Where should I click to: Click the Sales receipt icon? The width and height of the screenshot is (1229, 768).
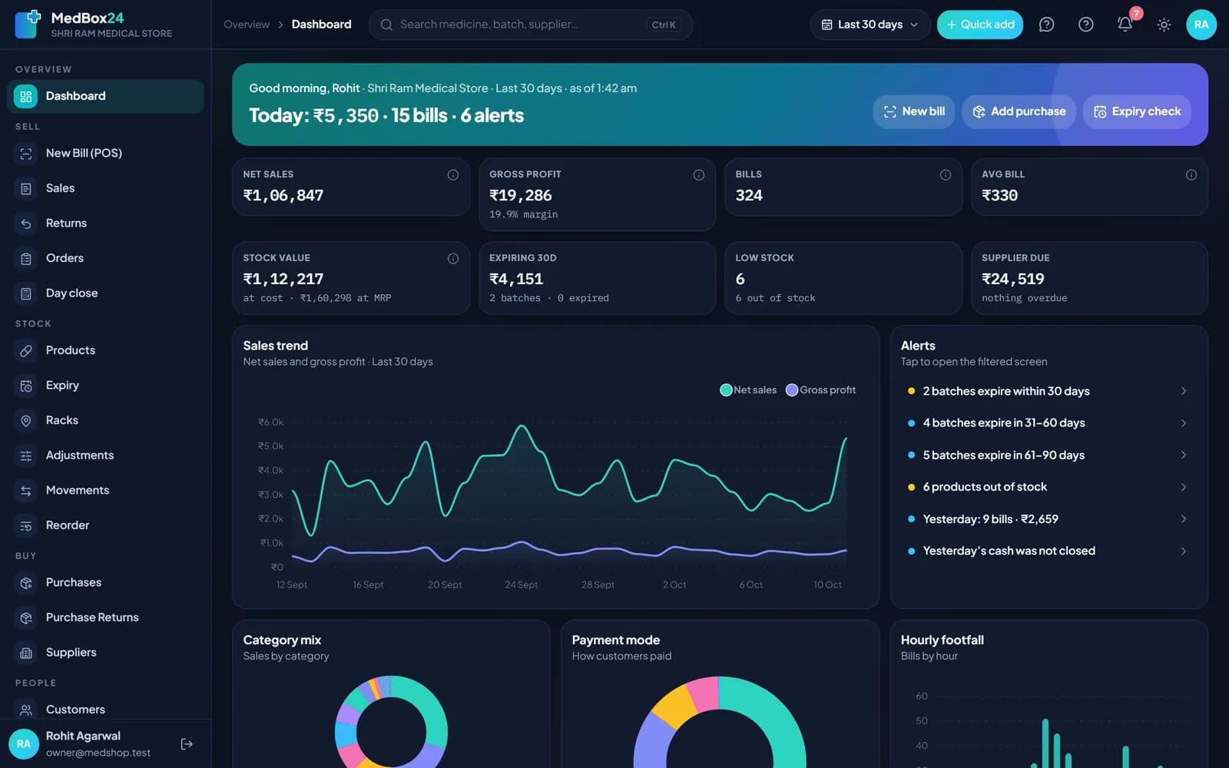(25, 188)
